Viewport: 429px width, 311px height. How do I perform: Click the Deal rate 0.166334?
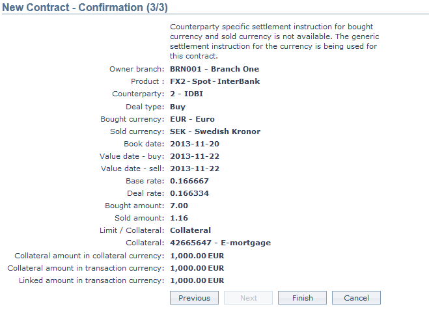point(189,193)
